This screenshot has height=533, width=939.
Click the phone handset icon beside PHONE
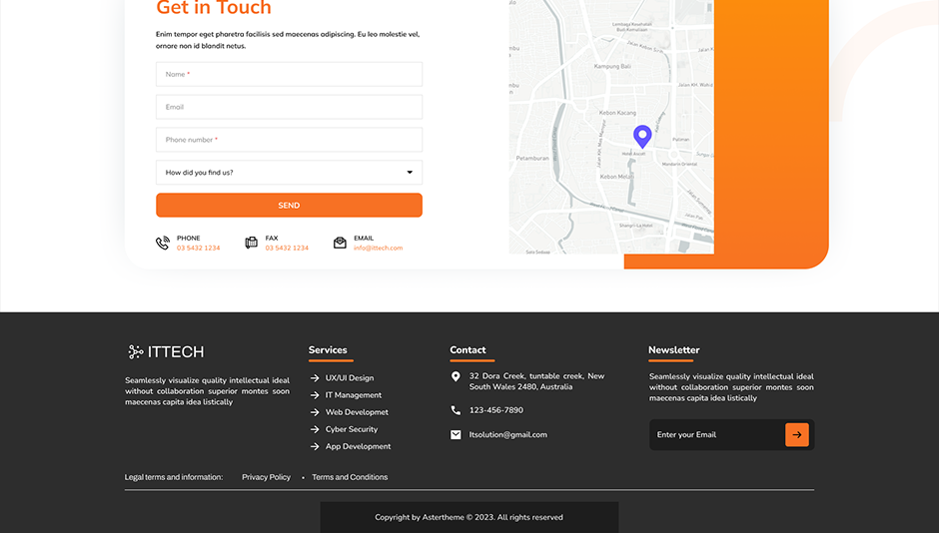163,243
